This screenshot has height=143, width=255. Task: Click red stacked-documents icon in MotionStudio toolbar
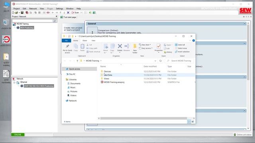27,13
